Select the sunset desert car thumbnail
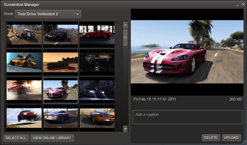 point(61,63)
